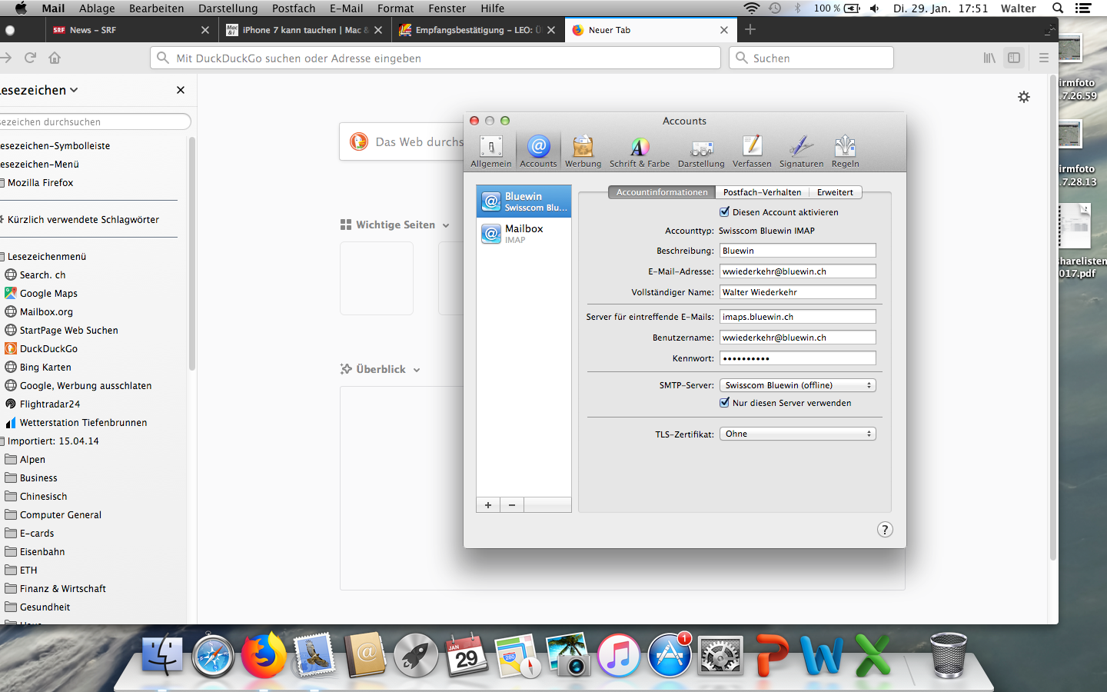Image resolution: width=1107 pixels, height=692 pixels.
Task: Open Contacts address book in dock
Action: (365, 655)
